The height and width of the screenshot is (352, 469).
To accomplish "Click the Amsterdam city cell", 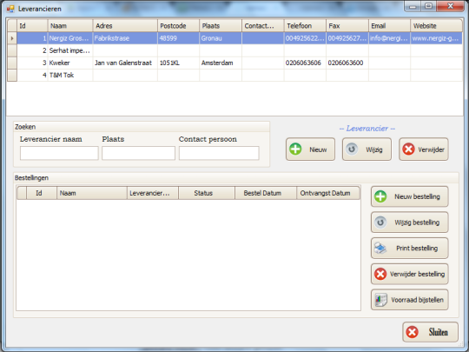I will [x=221, y=63].
